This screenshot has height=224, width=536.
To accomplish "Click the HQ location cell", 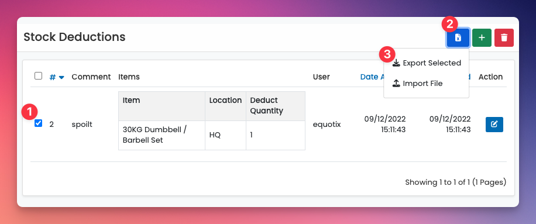I will pos(215,135).
